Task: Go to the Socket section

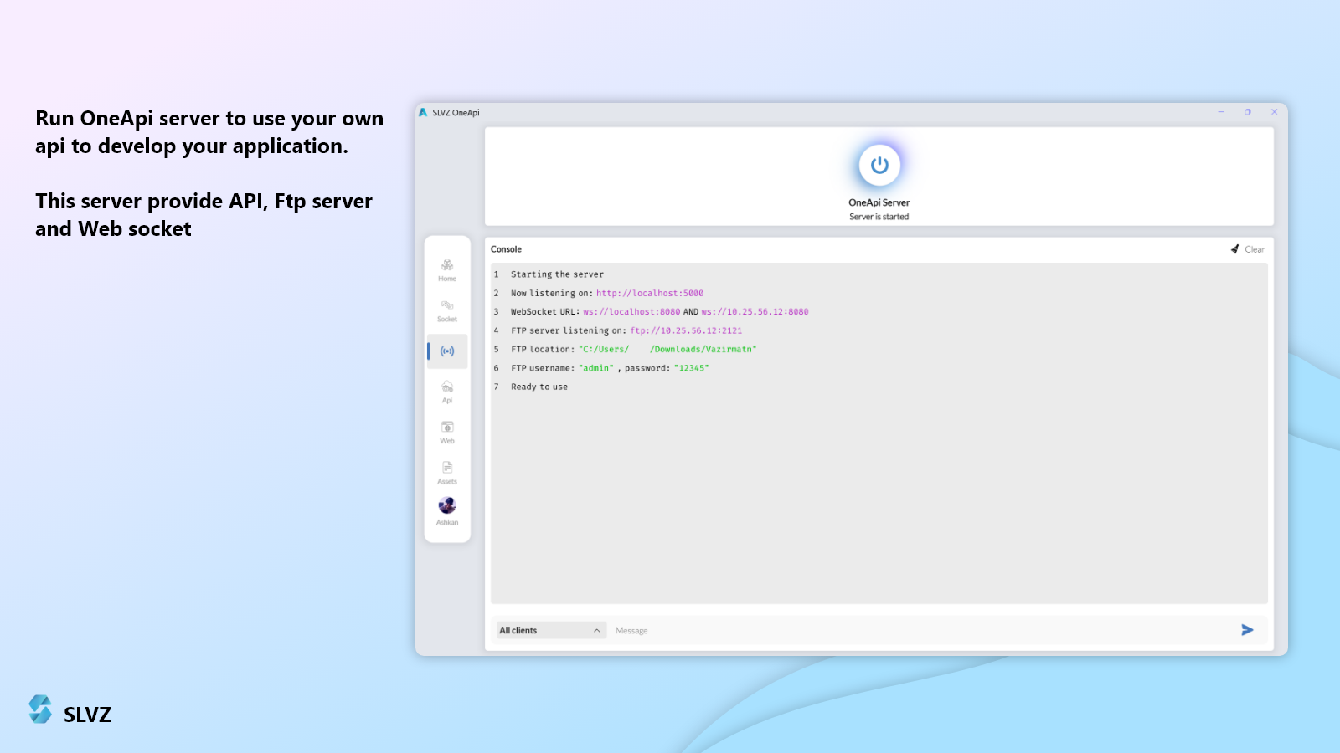Action: [447, 310]
